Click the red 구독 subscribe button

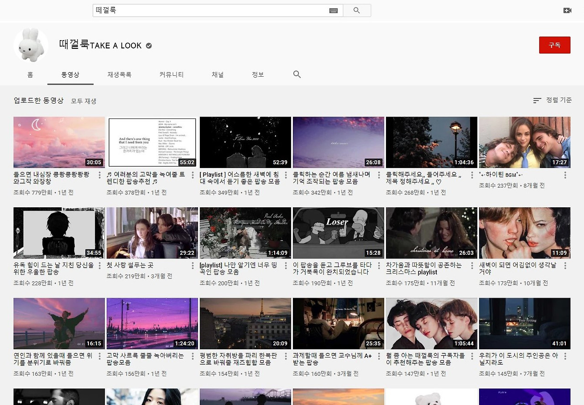555,46
